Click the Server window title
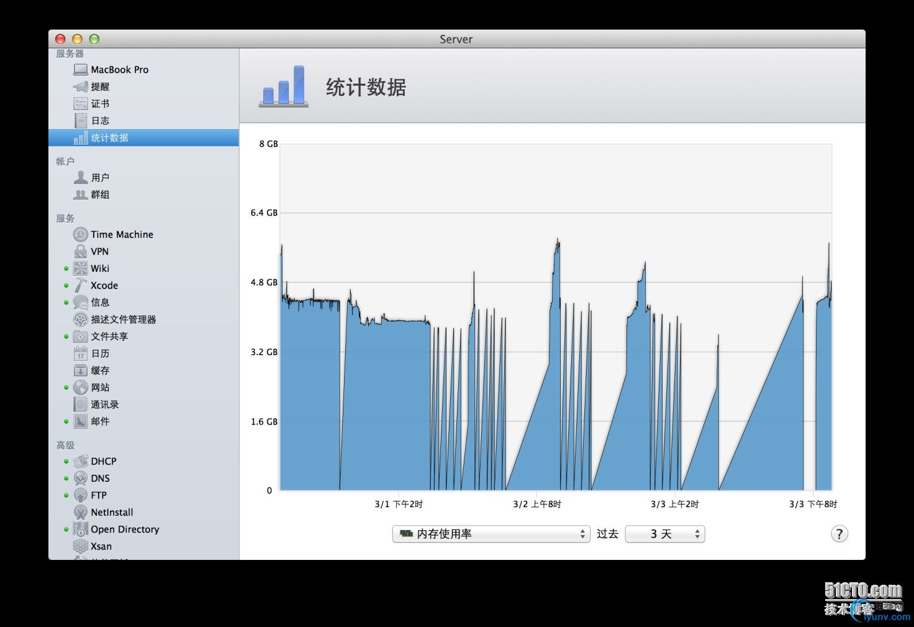Screen dimensions: 914x627 [456, 39]
